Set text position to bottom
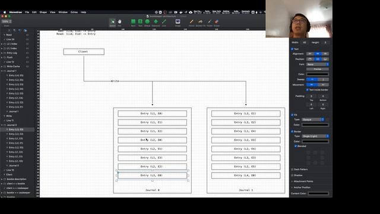 pyautogui.click(x=325, y=59)
